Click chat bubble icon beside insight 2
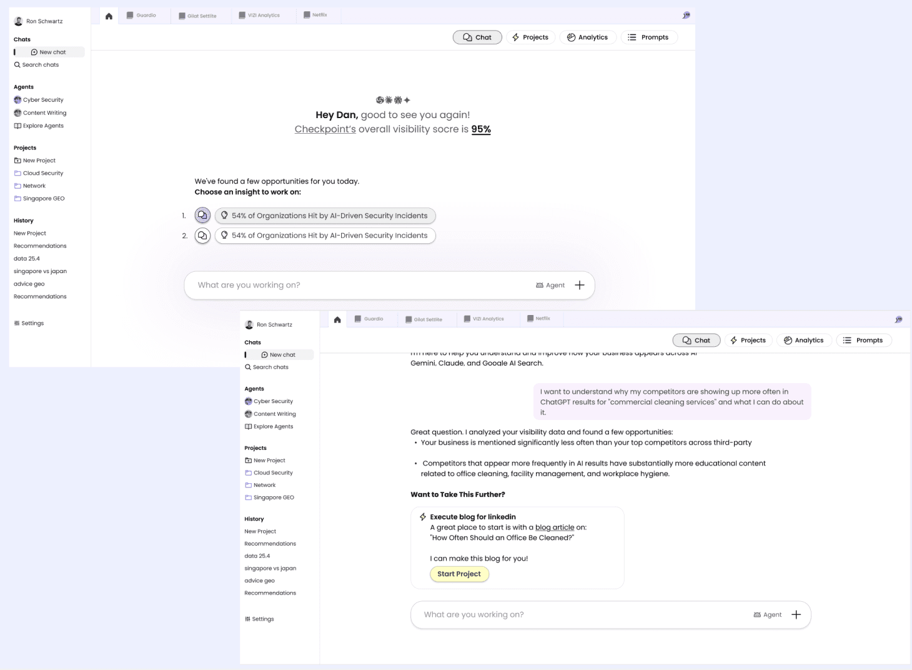Screen dimensions: 912x670 tap(202, 236)
